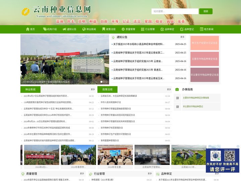Open 非主要农作物品种登记 guide link
241x181 pixels.
point(193,107)
